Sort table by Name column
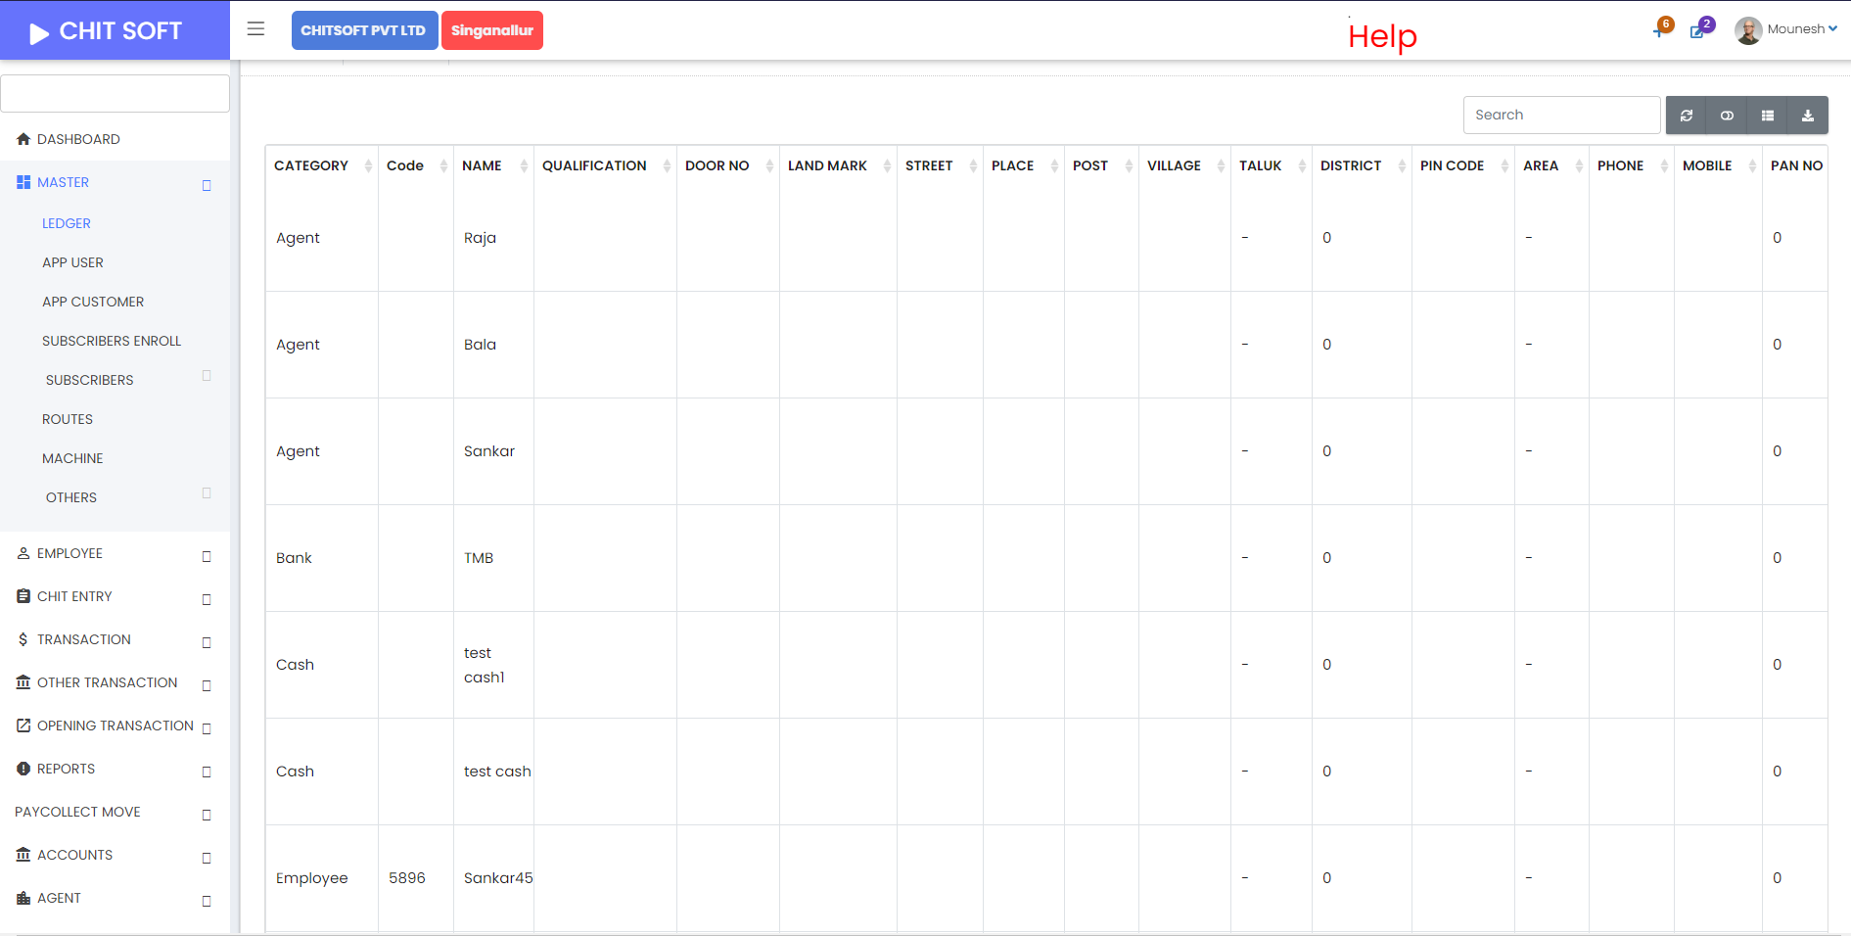Screen dimensions: 1851x936 [482, 165]
